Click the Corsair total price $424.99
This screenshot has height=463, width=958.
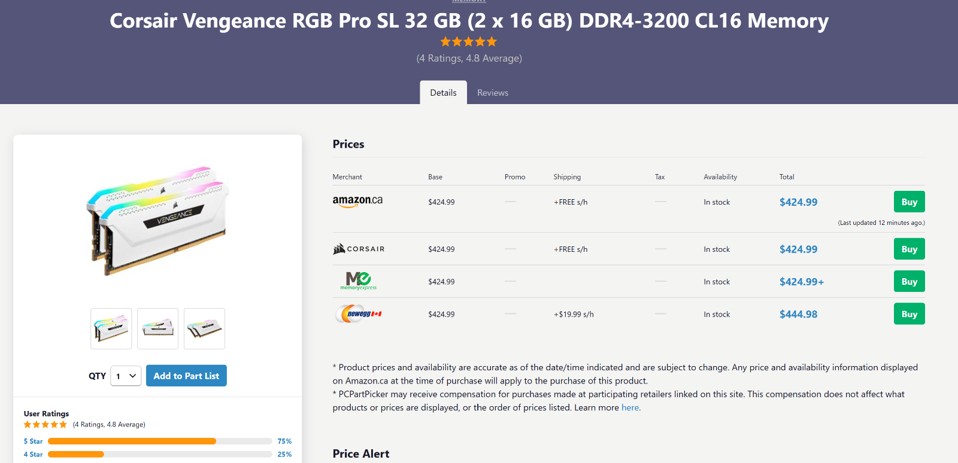[x=798, y=249]
